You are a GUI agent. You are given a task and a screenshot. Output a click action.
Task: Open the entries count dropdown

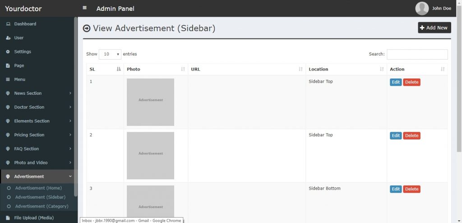(x=110, y=54)
